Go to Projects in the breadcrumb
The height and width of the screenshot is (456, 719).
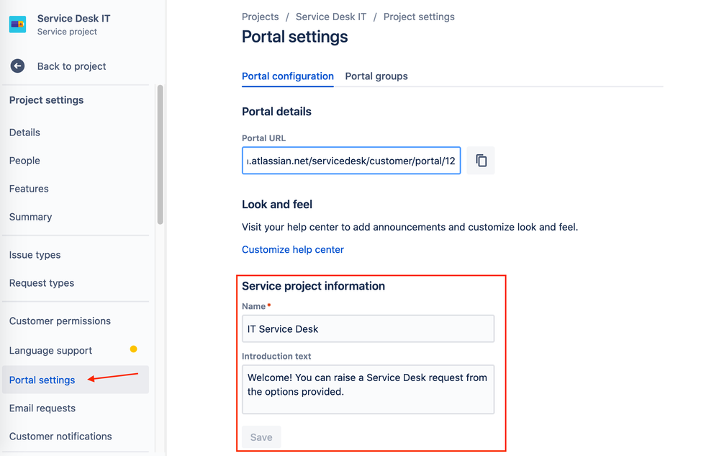click(x=261, y=17)
